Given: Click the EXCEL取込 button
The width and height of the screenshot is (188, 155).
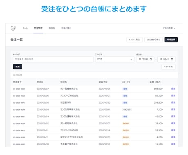Looking at the screenshot, I should point(134,40).
